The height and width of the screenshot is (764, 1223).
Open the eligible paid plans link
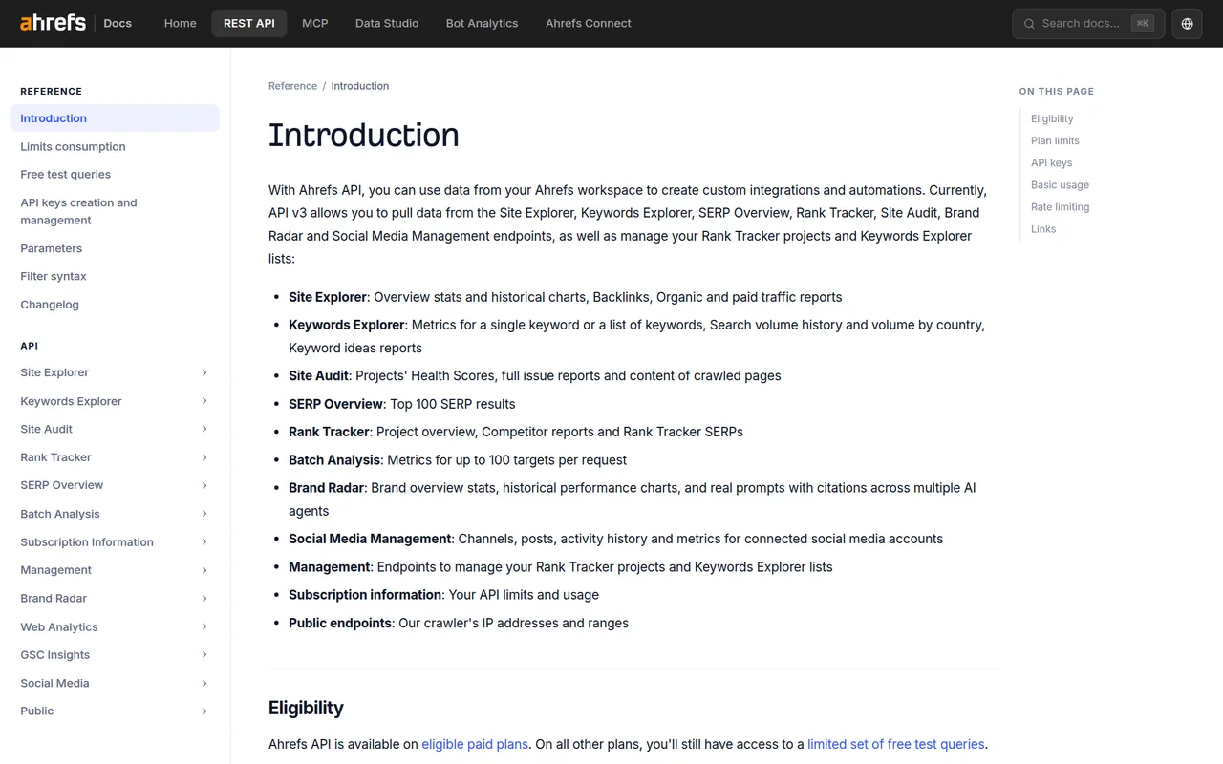coord(475,744)
